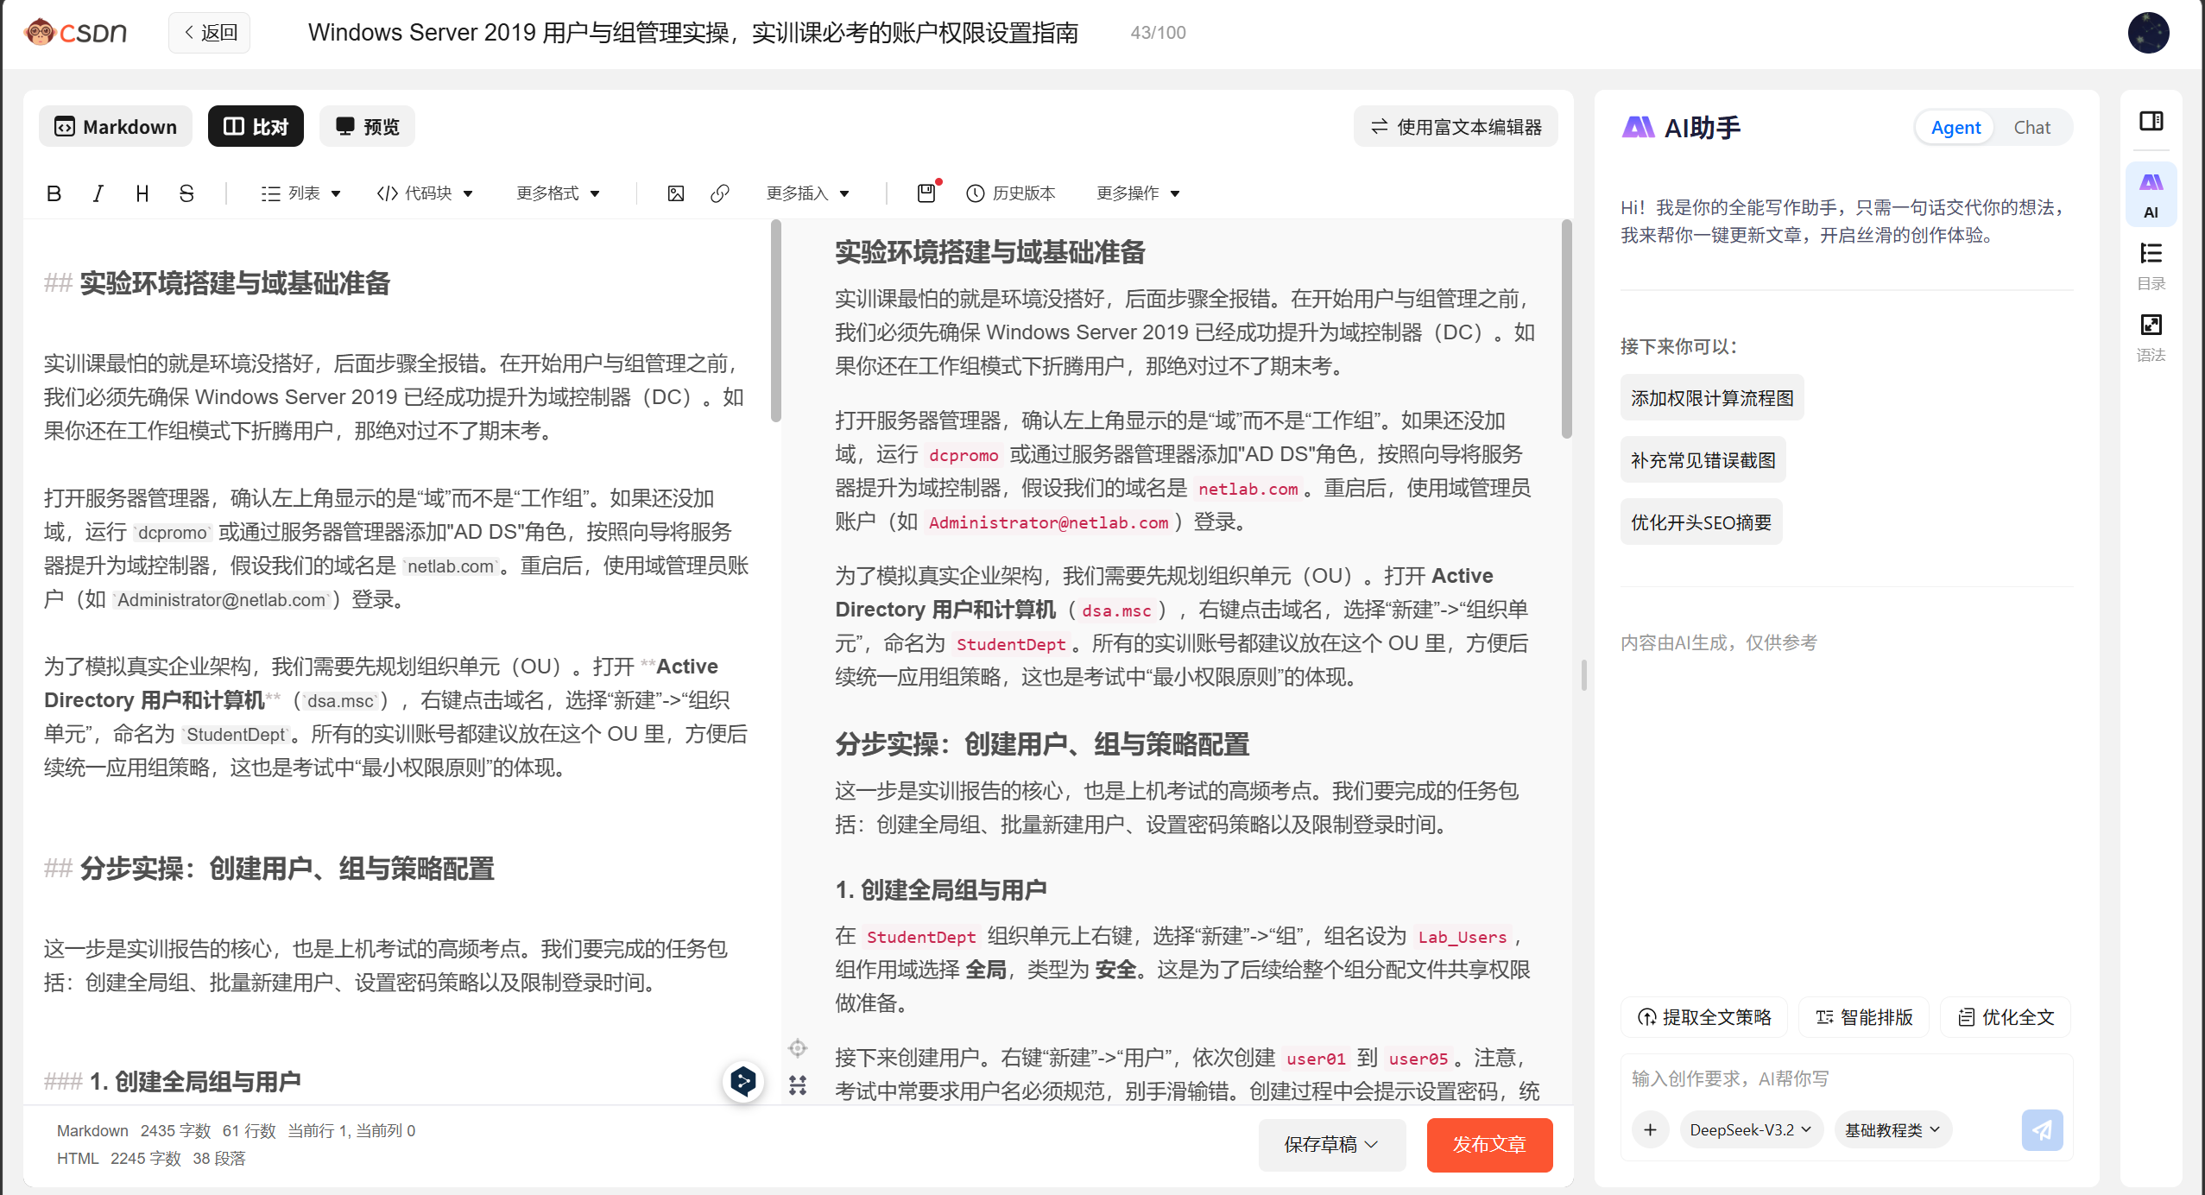
Task: Click the 43/100 title character counter
Action: [x=1158, y=33]
